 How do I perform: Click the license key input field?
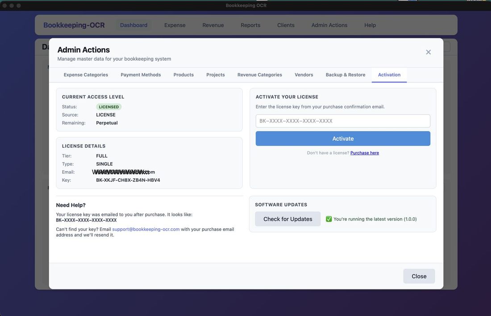pyautogui.click(x=343, y=121)
